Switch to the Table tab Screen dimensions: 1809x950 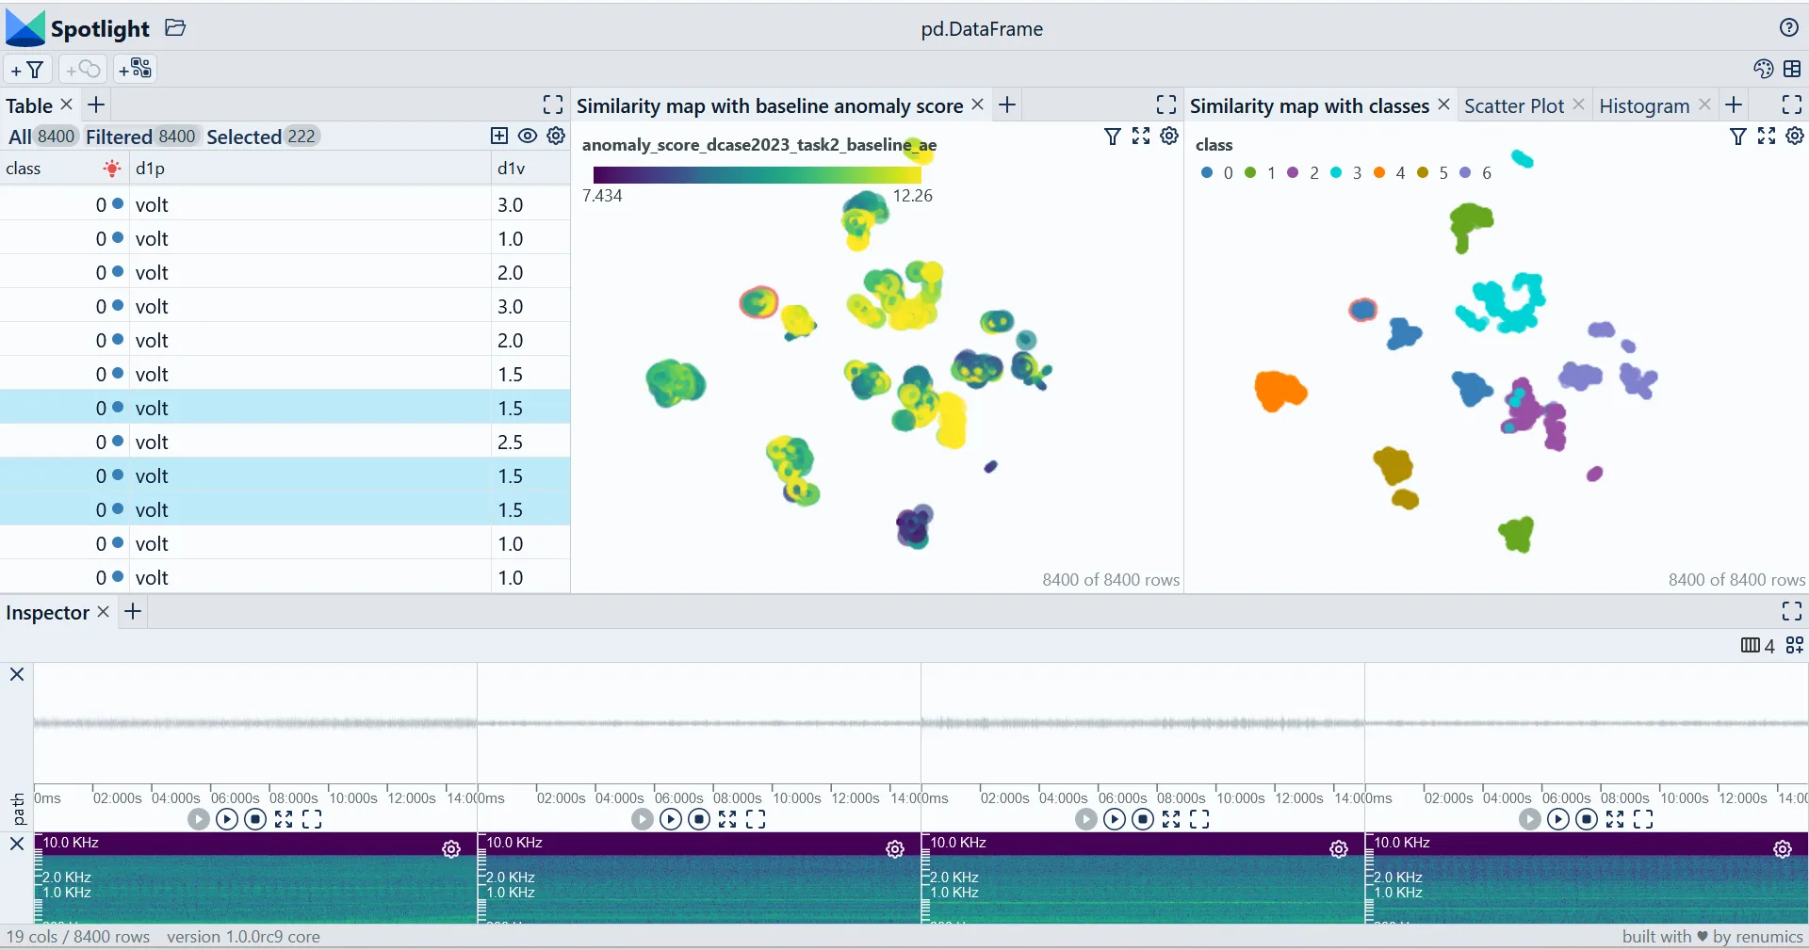coord(29,105)
